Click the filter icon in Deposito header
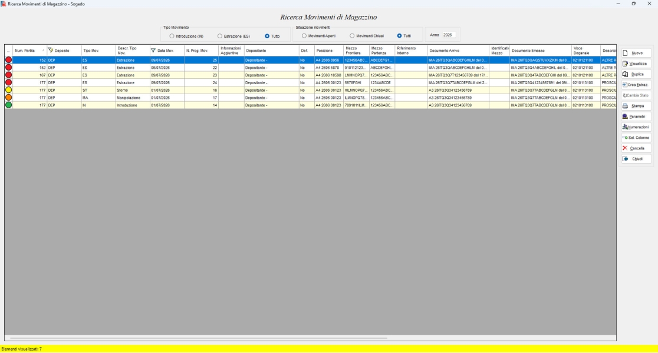Screen dimensions: 658x353 tap(50, 50)
